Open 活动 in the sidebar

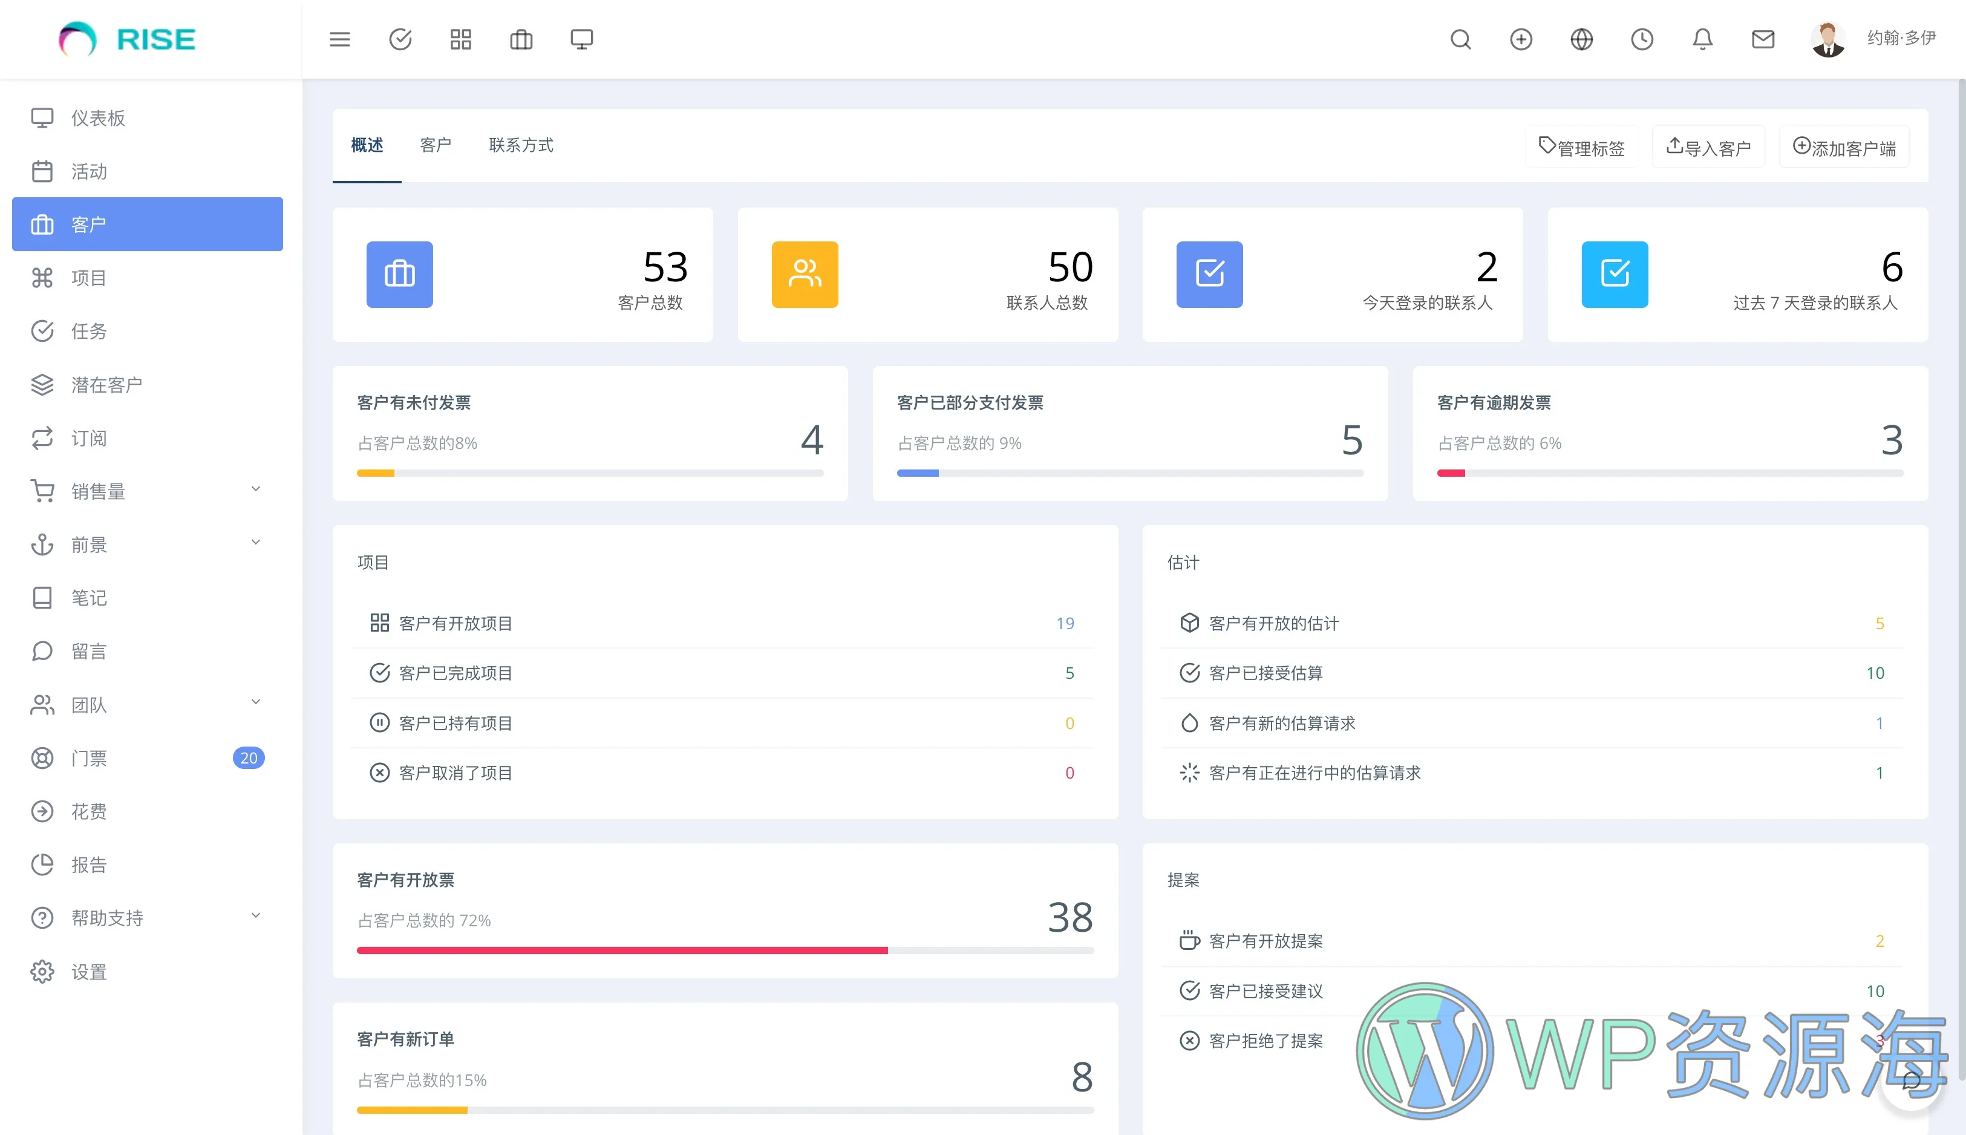(147, 171)
